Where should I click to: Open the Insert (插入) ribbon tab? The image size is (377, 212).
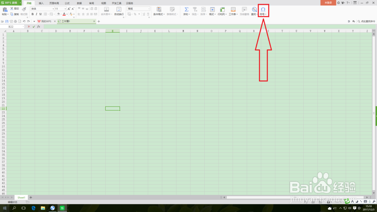tap(41, 3)
